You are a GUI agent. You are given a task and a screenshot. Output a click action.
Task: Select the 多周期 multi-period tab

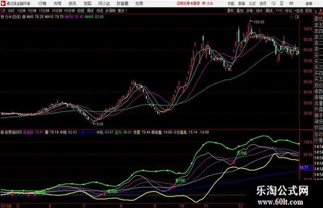(x=110, y=11)
